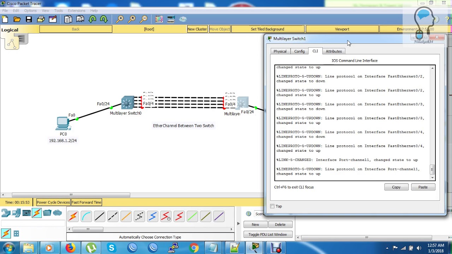Create a new network file
452x254 pixels.
point(5,19)
